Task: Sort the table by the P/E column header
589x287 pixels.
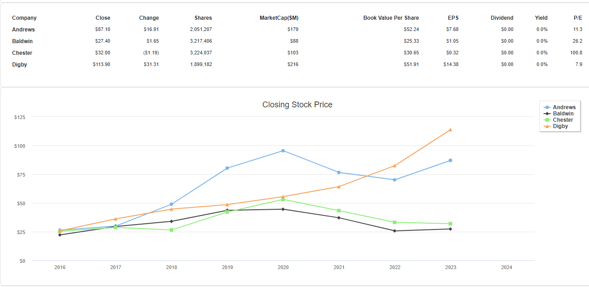Action: tap(578, 18)
